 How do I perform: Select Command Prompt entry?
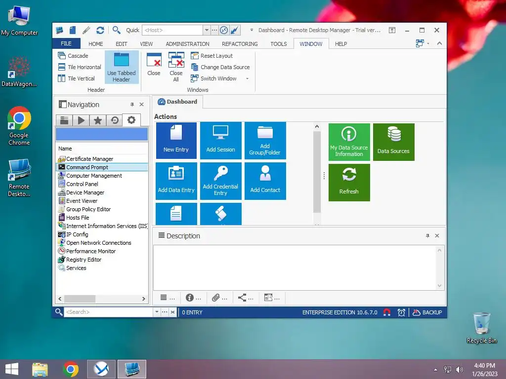102,167
